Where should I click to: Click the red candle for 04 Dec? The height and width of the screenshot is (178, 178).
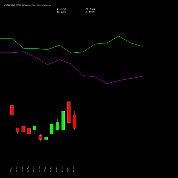pyautogui.click(x=74, y=121)
